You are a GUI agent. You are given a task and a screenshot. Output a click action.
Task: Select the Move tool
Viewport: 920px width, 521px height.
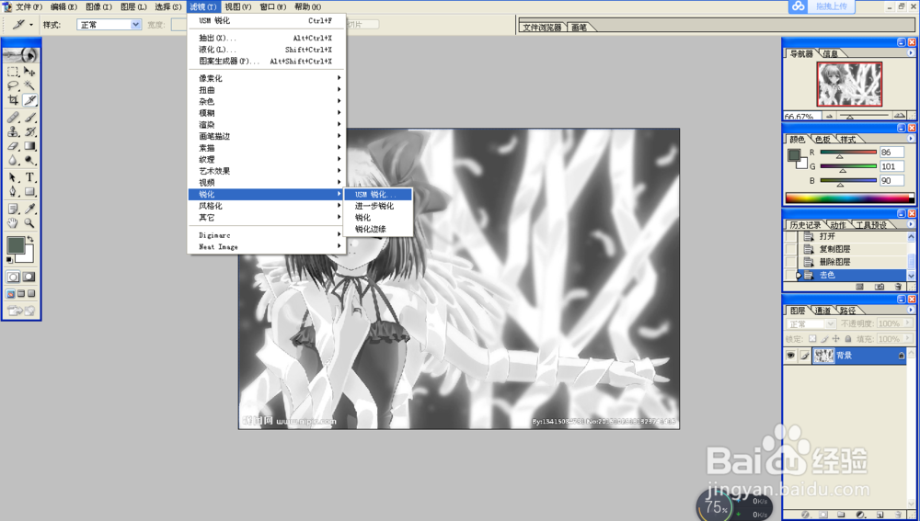point(29,72)
